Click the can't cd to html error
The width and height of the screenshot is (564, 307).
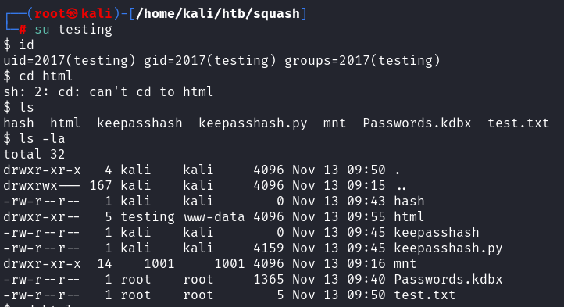(151, 91)
